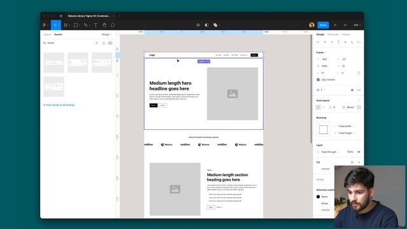Click the align top icon
Image resolution: width=407 pixels, height=229 pixels.
pos(338,42)
